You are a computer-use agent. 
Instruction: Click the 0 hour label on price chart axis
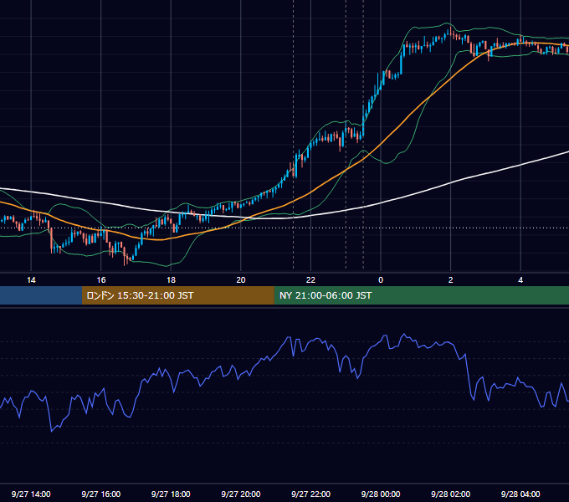(381, 280)
